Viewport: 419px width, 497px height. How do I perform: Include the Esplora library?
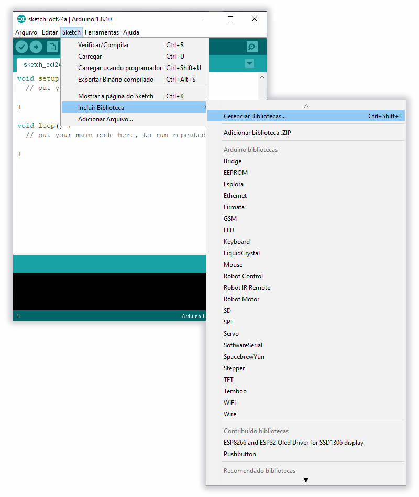(306, 184)
